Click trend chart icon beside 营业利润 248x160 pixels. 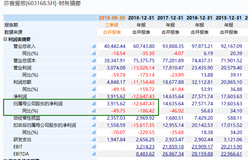click(x=93, y=68)
